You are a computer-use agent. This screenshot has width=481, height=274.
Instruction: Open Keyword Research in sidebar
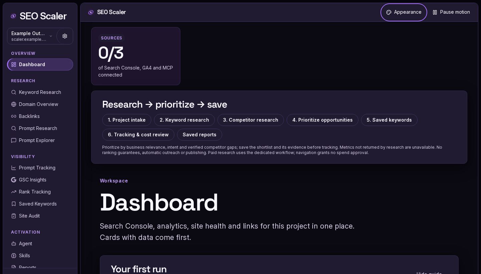tap(40, 92)
